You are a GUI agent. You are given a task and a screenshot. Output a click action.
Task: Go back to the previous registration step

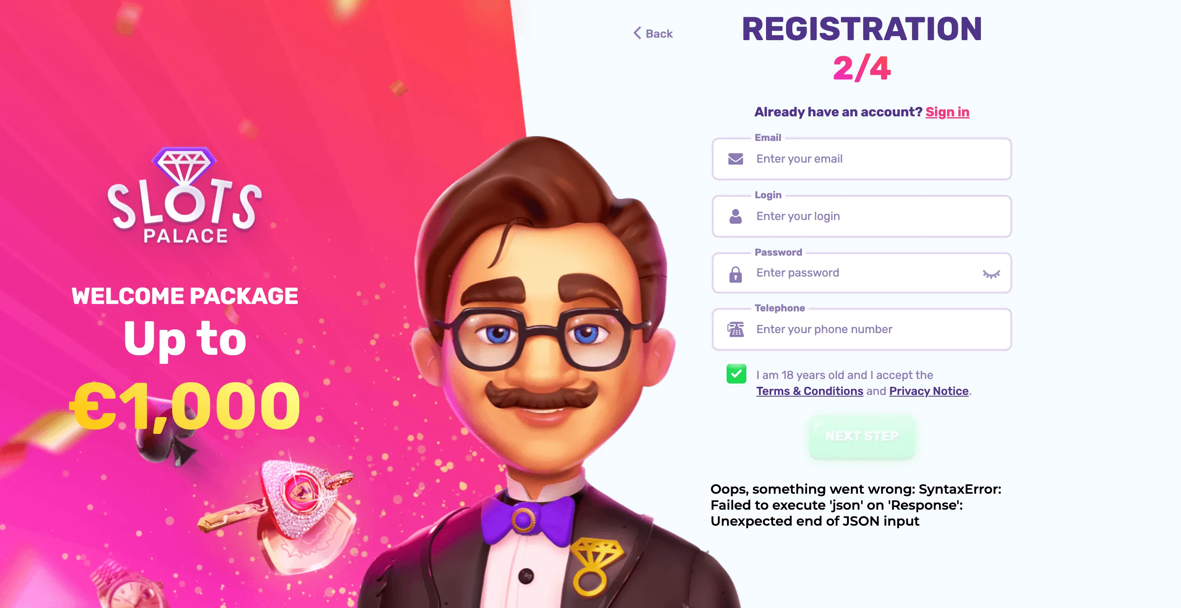pos(653,34)
